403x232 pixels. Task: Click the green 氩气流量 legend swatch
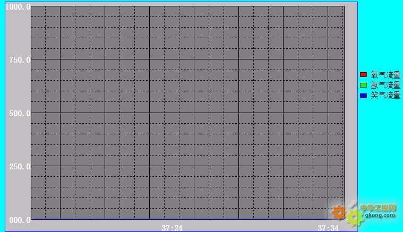(363, 85)
